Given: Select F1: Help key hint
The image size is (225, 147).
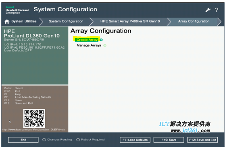Looking at the screenshot, I should click(x=12, y=94).
